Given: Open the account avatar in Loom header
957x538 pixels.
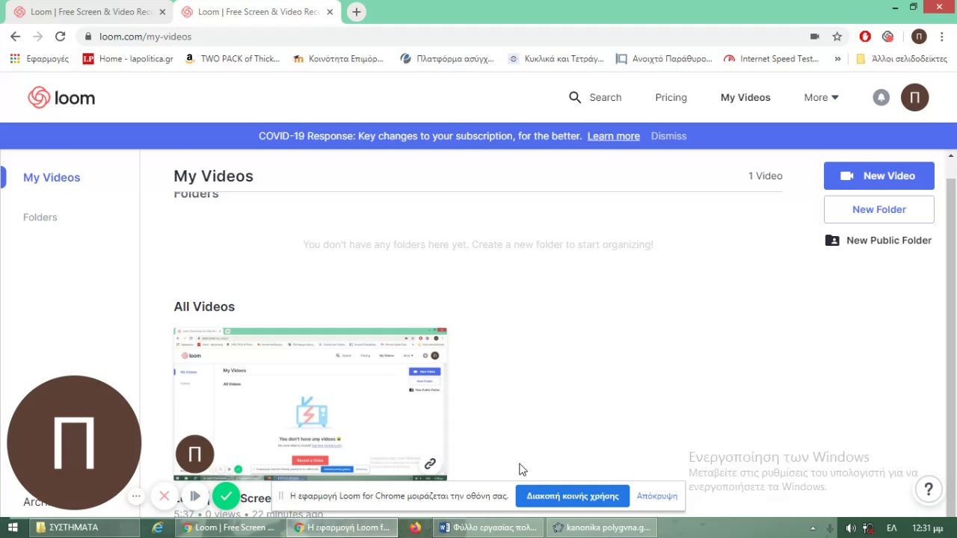Looking at the screenshot, I should [914, 97].
